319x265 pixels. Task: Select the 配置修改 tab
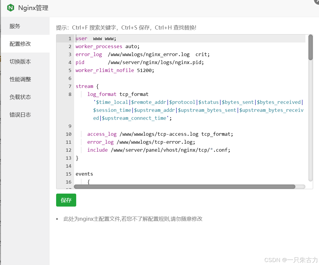(x=25, y=44)
